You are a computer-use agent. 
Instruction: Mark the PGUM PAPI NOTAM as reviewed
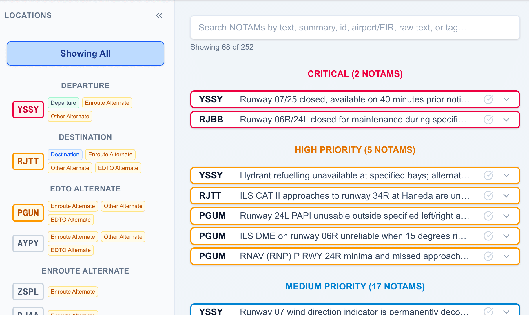pos(488,216)
